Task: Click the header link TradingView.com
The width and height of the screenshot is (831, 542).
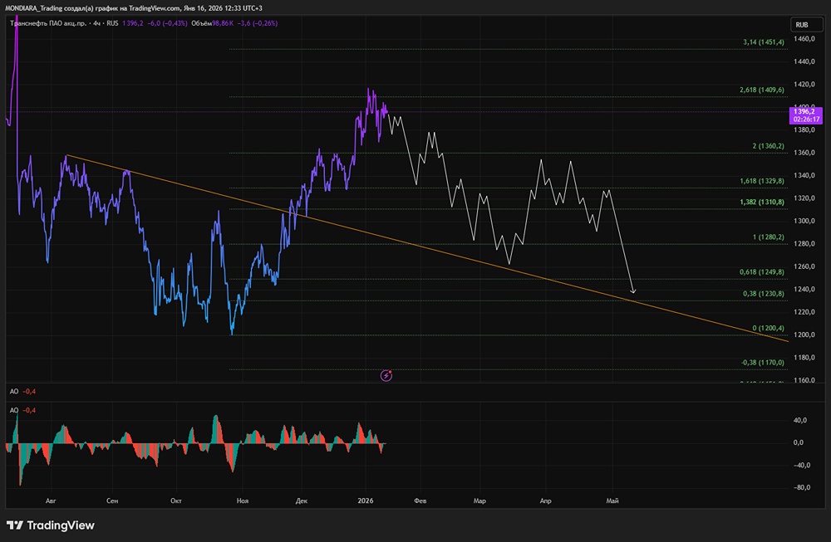Action: click(155, 8)
